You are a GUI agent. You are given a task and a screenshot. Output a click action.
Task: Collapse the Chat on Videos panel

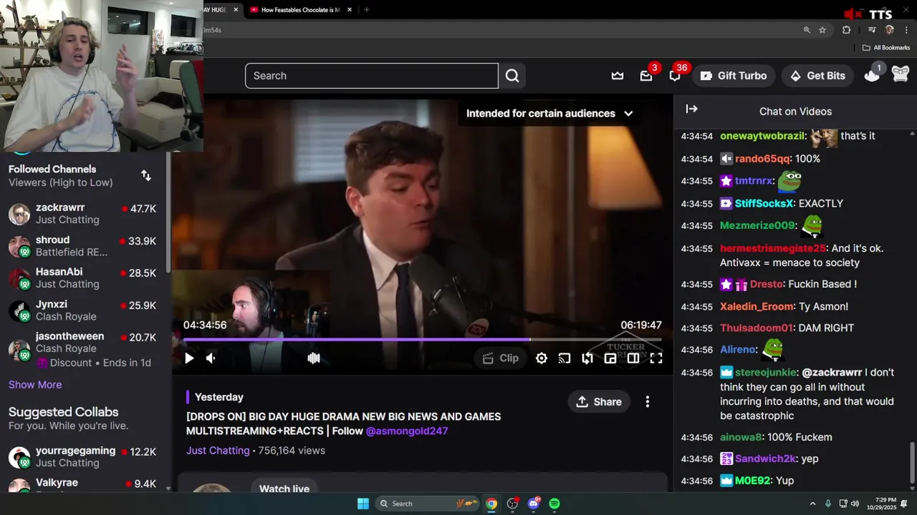click(691, 109)
